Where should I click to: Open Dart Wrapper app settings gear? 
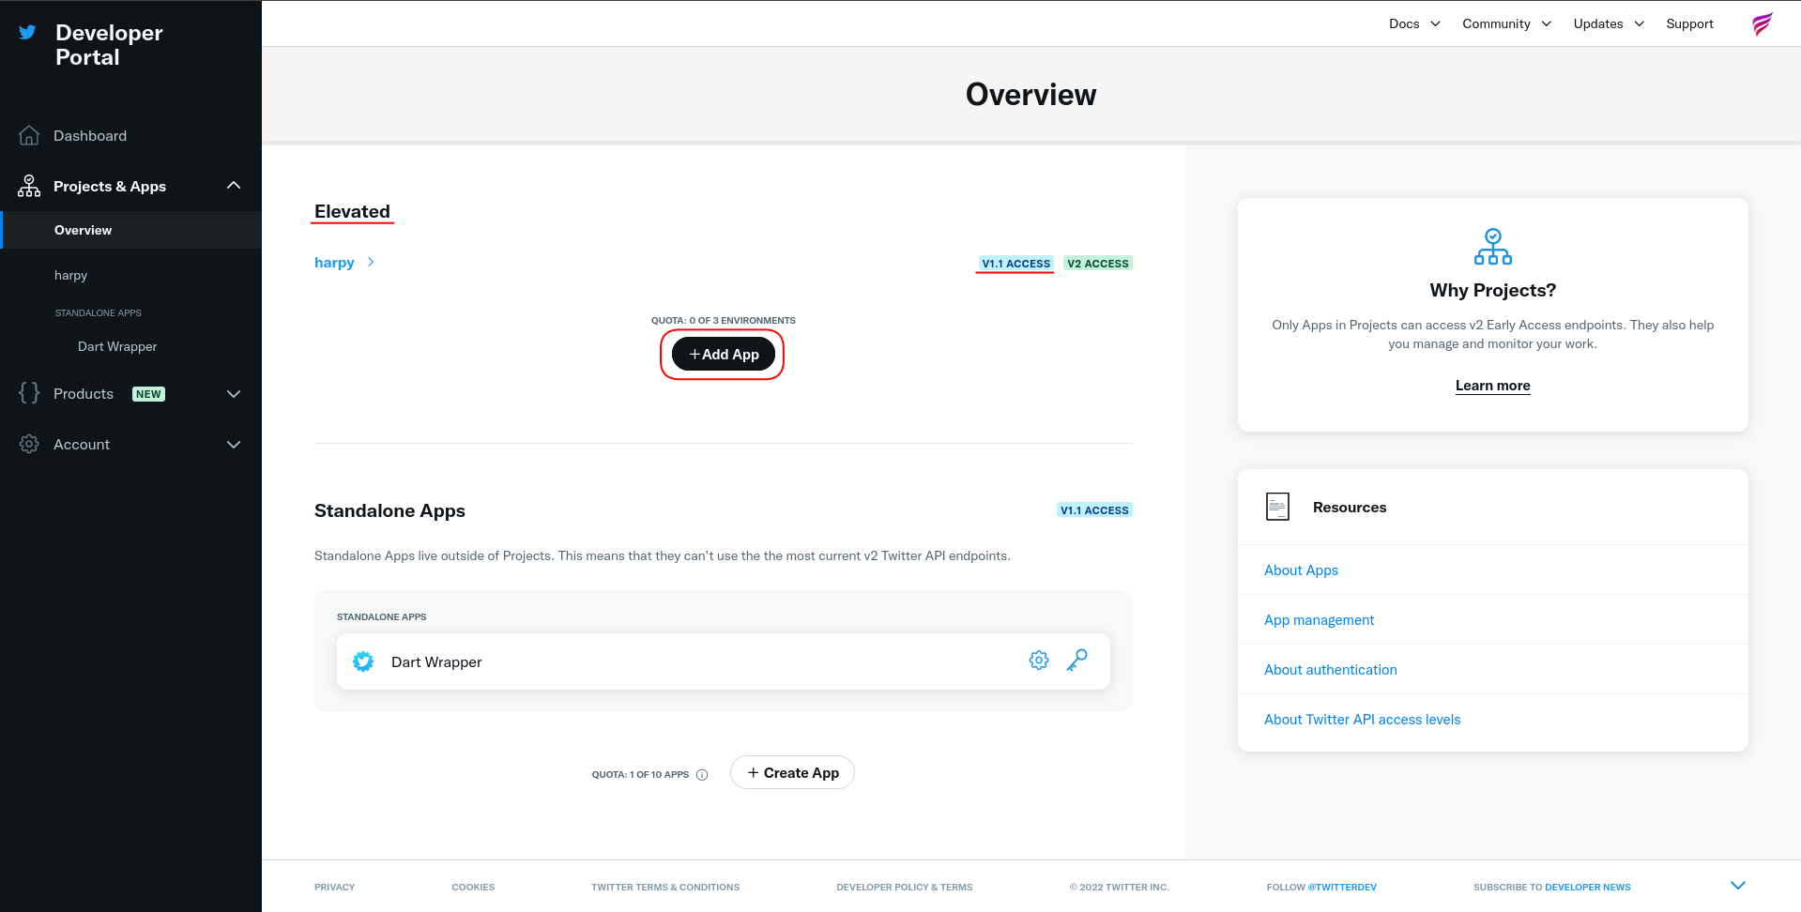tap(1039, 661)
